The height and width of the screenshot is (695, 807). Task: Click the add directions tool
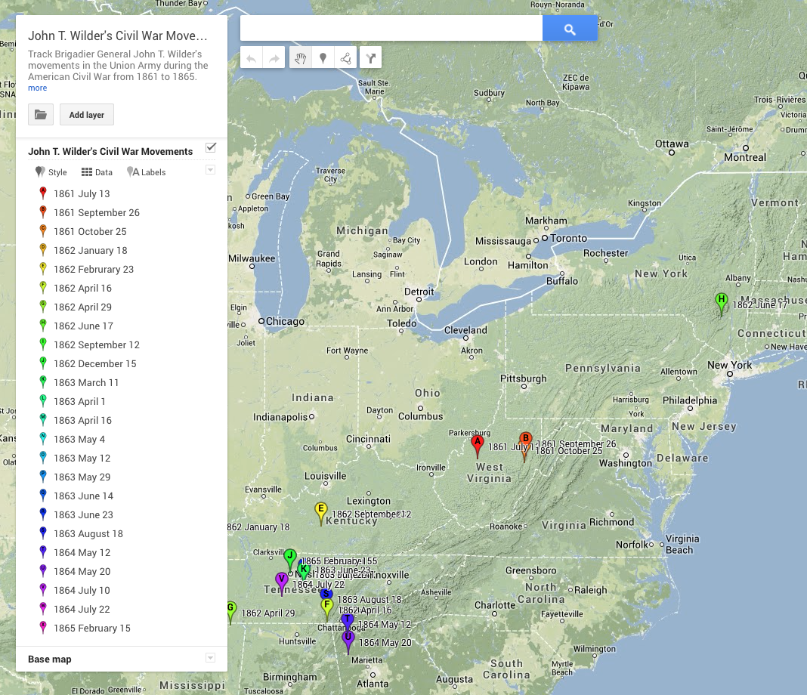click(x=370, y=58)
